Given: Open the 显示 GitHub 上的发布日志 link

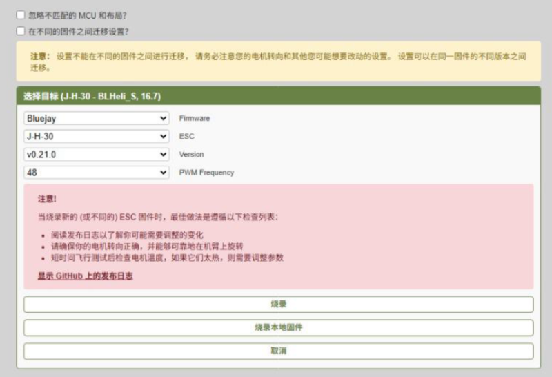Looking at the screenshot, I should (85, 275).
